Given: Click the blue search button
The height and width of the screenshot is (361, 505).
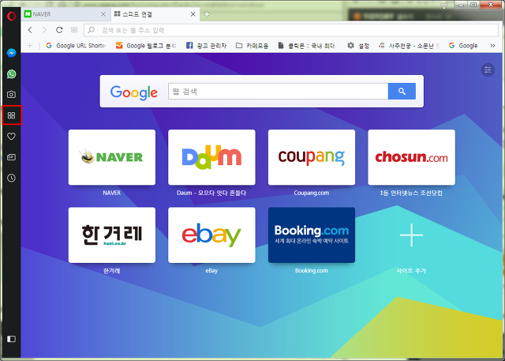Looking at the screenshot, I should coord(402,91).
